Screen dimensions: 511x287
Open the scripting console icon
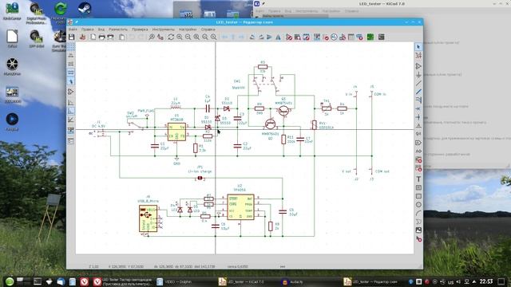tap(382, 37)
